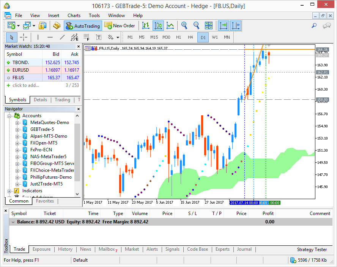The image size is (337, 267).
Task: Toggle chart auto scroll to end
Action: (x=224, y=26)
